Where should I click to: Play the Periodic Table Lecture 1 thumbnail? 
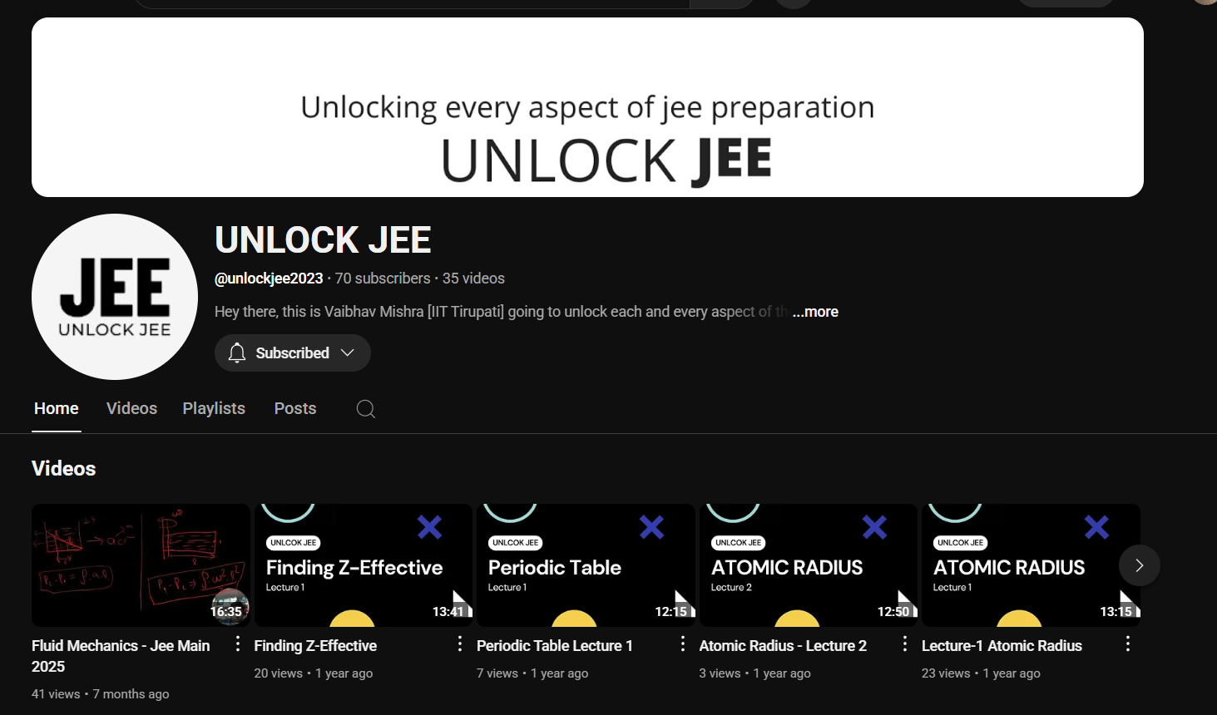tap(586, 565)
